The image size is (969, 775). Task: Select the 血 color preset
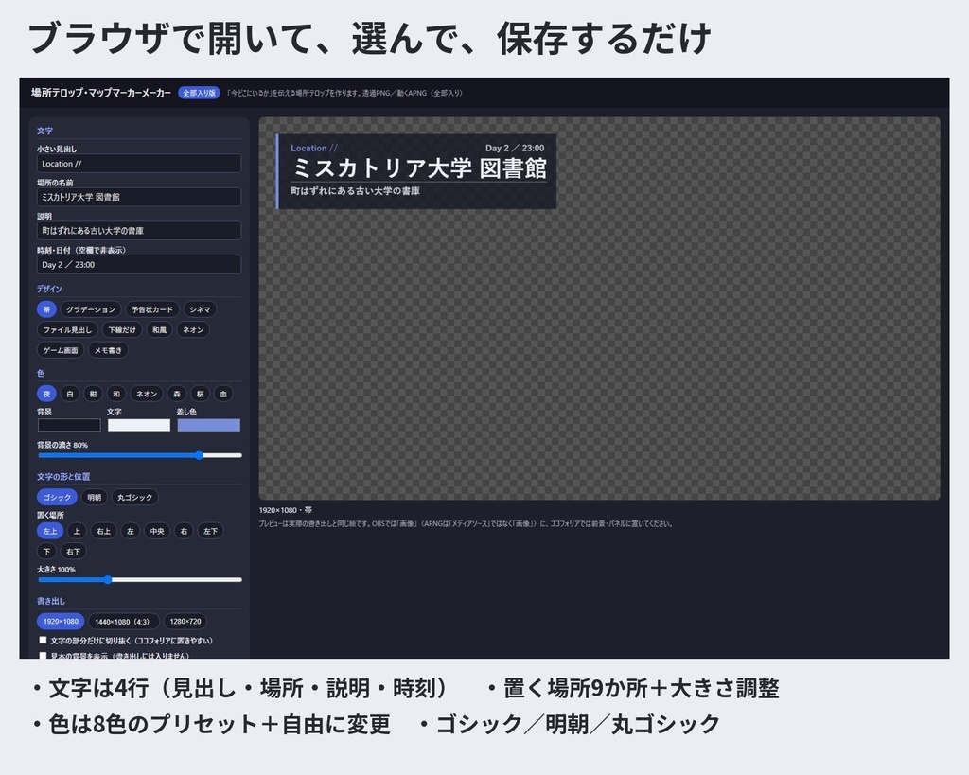point(223,394)
